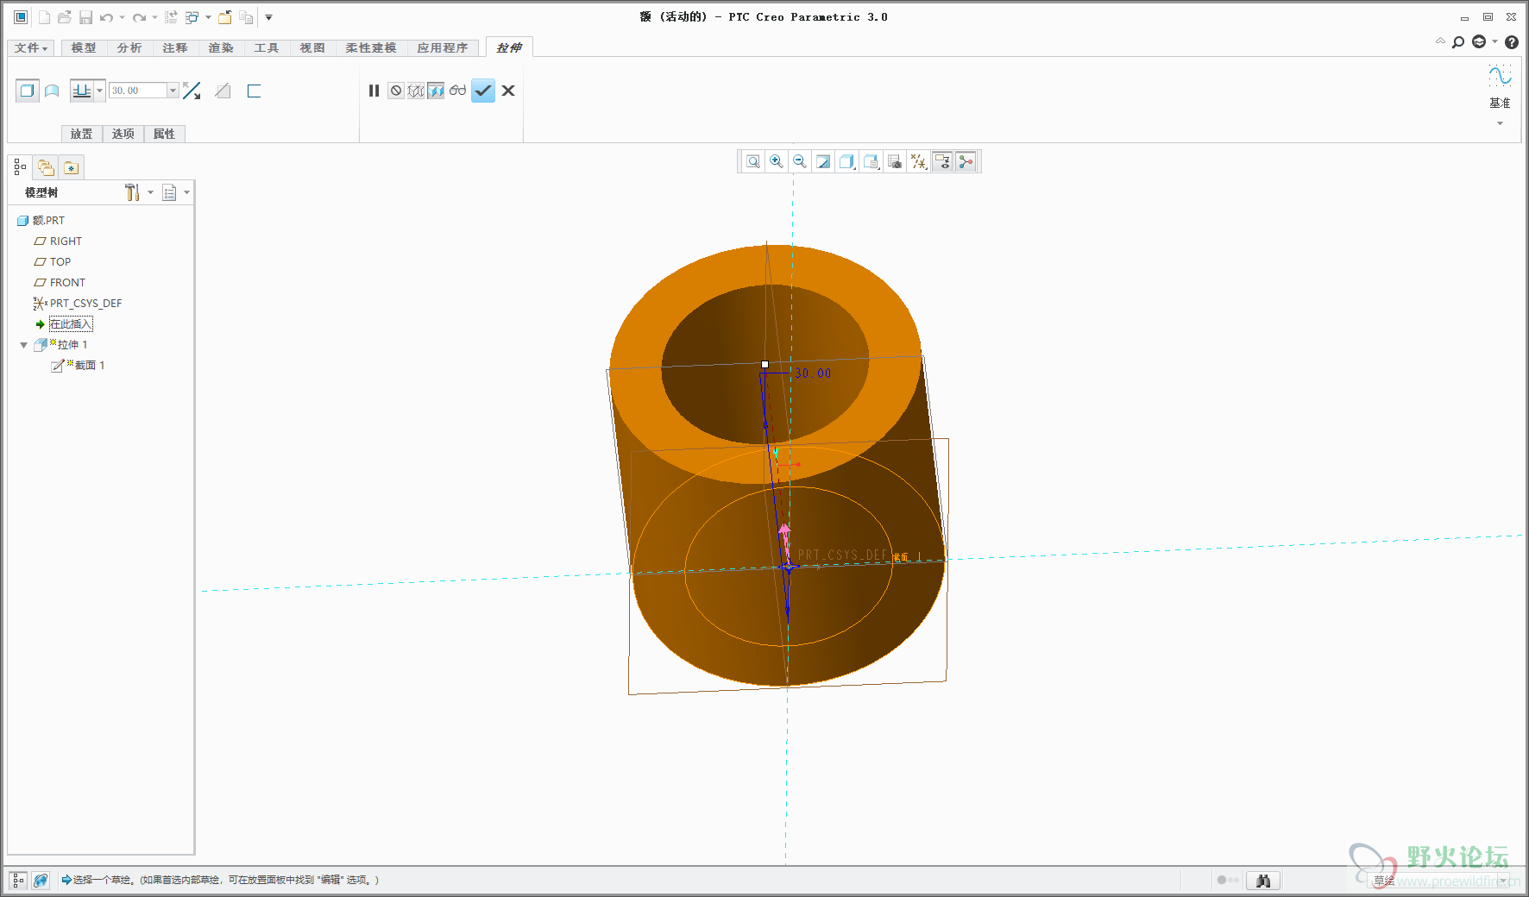
Task: Click the glasses verify feature icon
Action: pyautogui.click(x=457, y=91)
